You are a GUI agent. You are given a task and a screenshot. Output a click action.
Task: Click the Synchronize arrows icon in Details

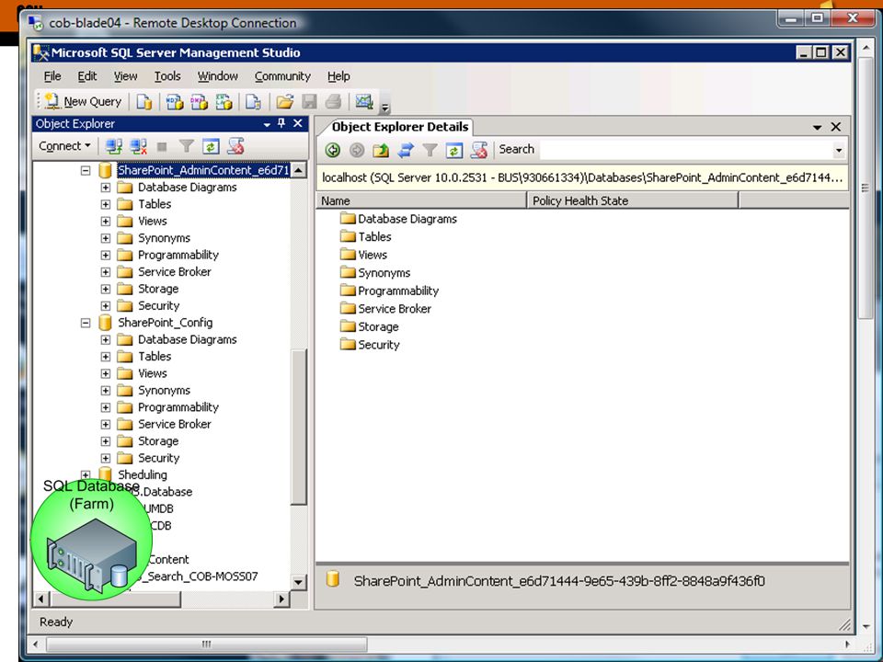[x=406, y=150]
